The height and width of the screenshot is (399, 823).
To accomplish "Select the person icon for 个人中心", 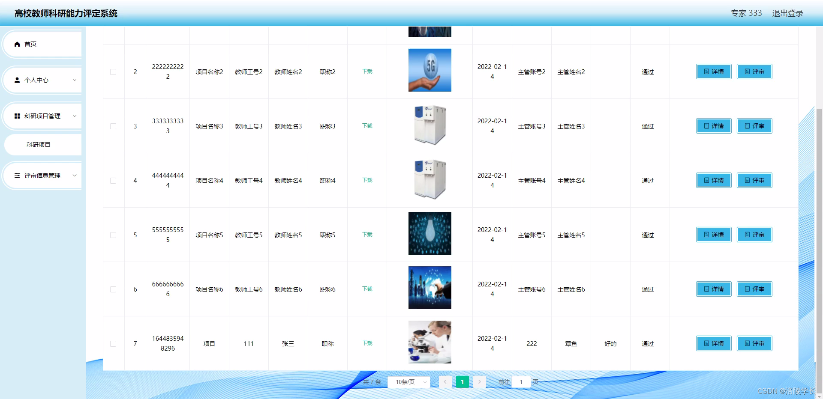I will 17,80.
